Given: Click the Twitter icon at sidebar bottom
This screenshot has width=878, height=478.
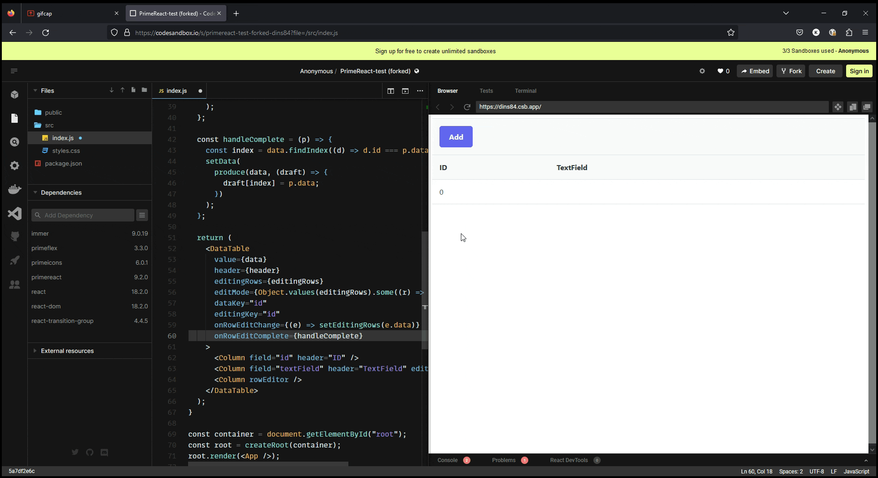Looking at the screenshot, I should coord(75,452).
